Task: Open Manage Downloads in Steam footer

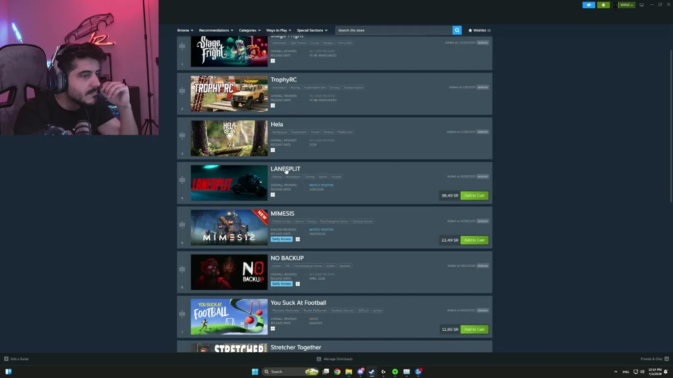Action: [x=335, y=359]
